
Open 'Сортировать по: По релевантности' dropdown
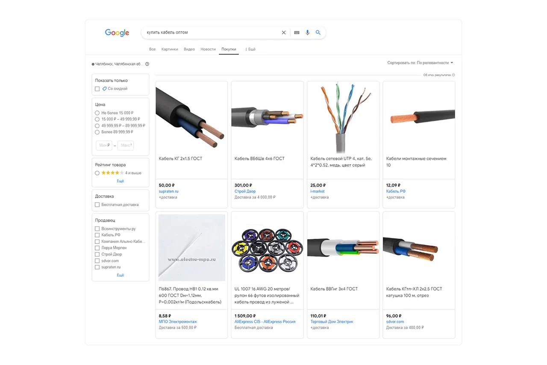420,63
